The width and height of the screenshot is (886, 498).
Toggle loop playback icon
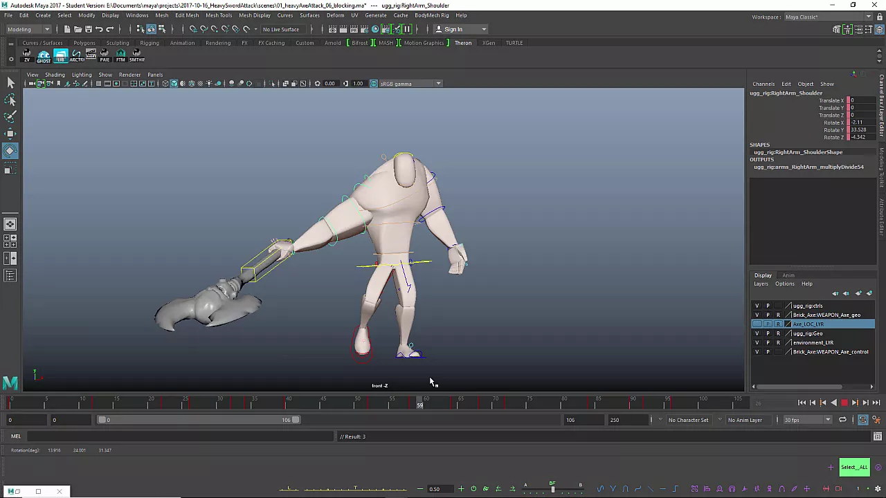(842, 420)
